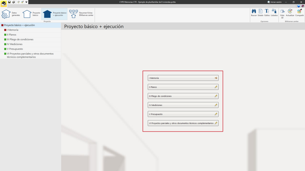The height and width of the screenshot is (171, 305).
Task: Select VI Proyectos parciales in sidebar tree
Action: pos(31,55)
